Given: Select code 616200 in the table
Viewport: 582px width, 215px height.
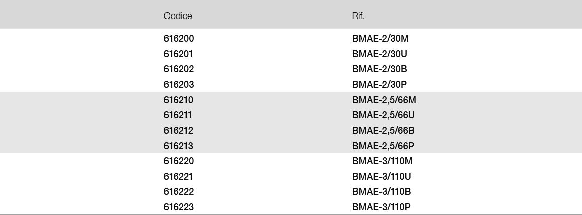Looking at the screenshot, I should (179, 38).
